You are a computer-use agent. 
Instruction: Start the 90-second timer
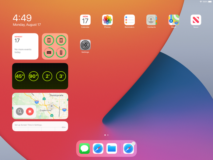(x=33, y=76)
